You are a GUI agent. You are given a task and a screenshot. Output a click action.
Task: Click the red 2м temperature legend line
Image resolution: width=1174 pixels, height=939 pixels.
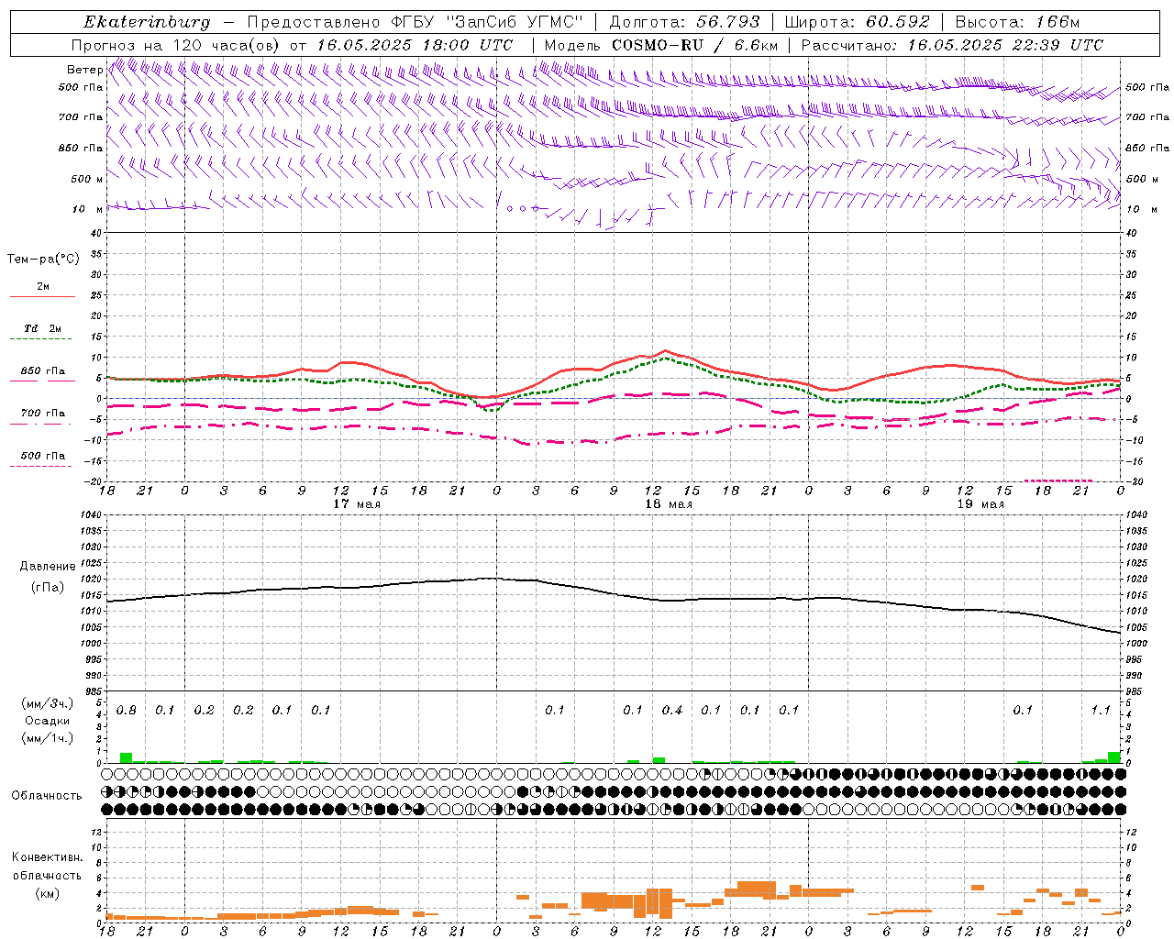coord(42,296)
